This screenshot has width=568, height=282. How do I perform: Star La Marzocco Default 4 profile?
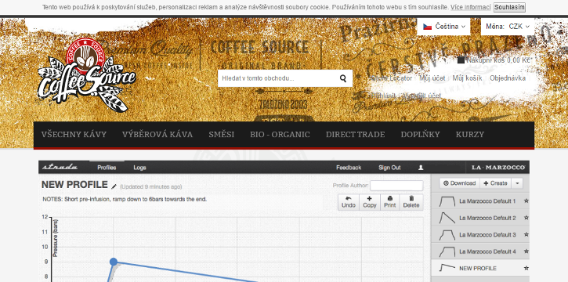point(526,251)
